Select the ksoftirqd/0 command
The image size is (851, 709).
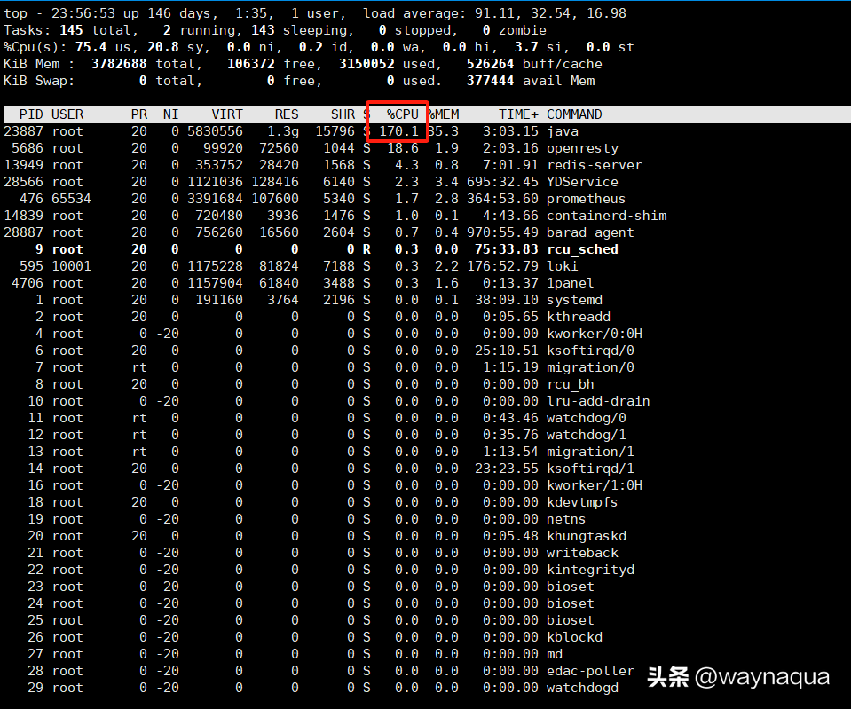click(x=590, y=351)
